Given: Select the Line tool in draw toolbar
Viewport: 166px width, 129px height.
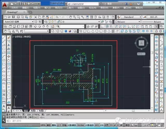Looking at the screenshot, I should [4, 37].
